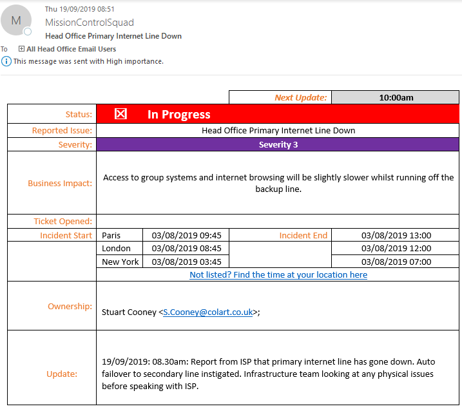The width and height of the screenshot is (462, 411).
Task: Click the All Head Office Email Users recipient
Action: (71, 49)
